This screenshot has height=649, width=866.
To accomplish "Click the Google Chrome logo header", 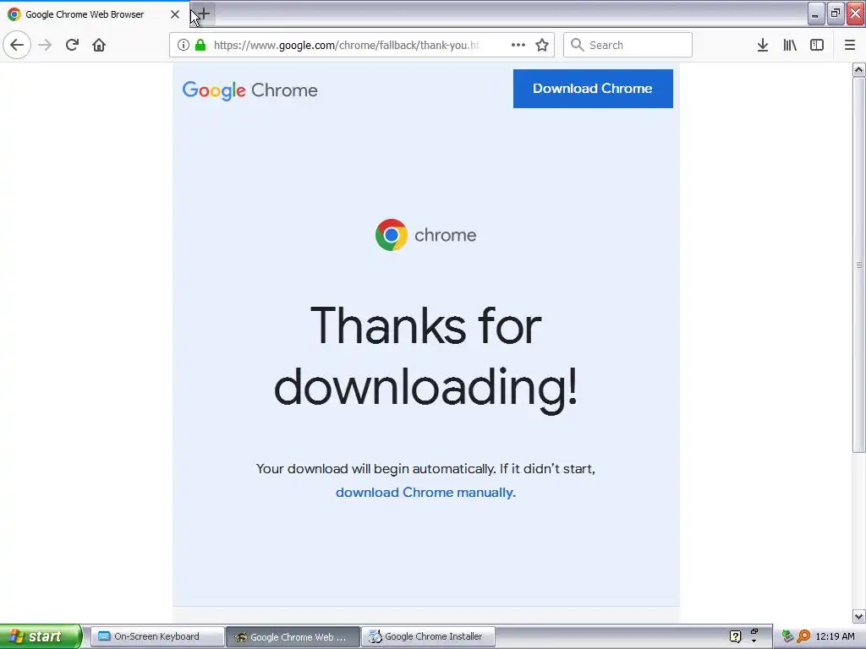I will [x=249, y=90].
